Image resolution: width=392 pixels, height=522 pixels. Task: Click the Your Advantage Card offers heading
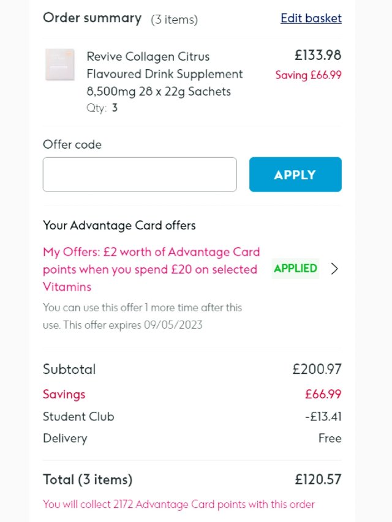119,225
